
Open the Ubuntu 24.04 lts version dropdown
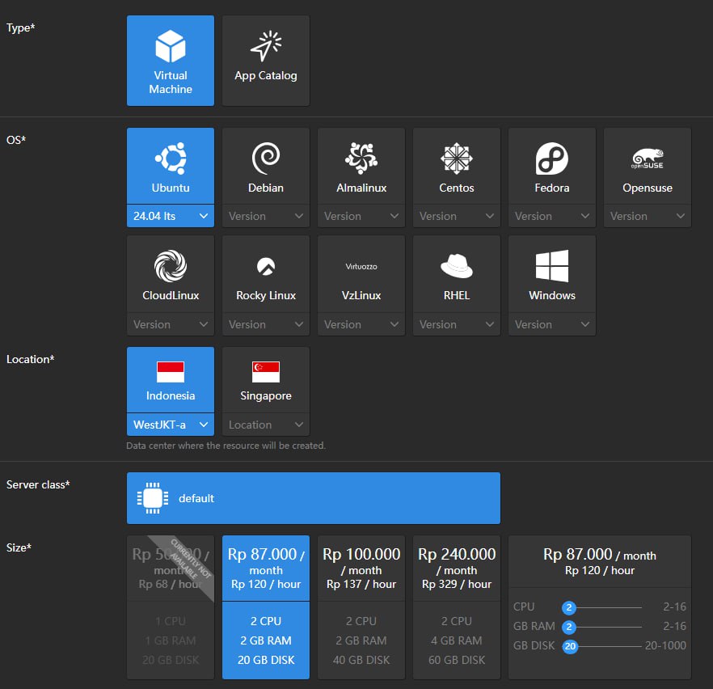[171, 216]
